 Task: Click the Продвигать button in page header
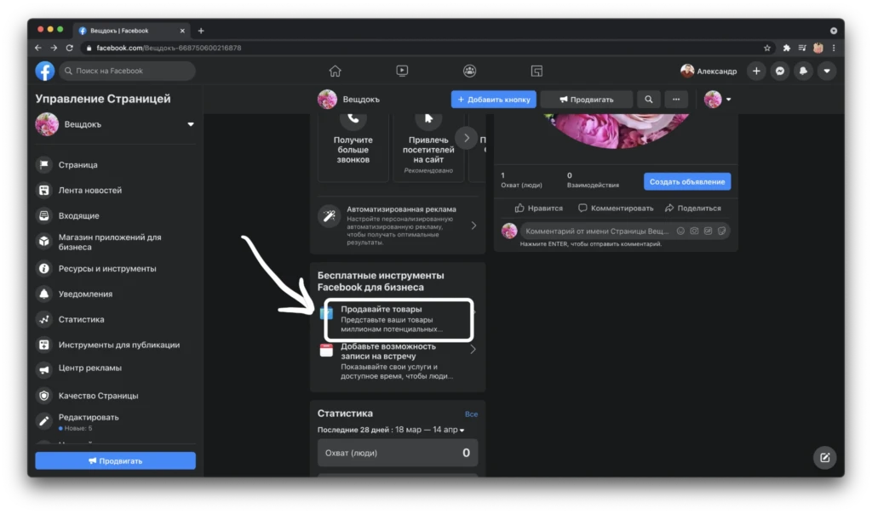(x=586, y=100)
